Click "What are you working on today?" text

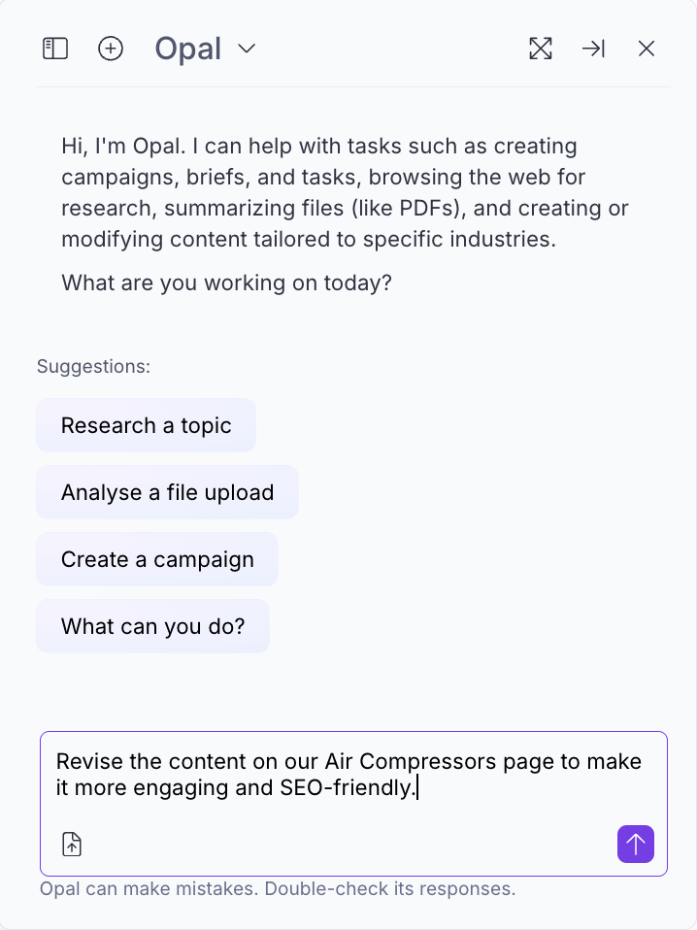[226, 283]
